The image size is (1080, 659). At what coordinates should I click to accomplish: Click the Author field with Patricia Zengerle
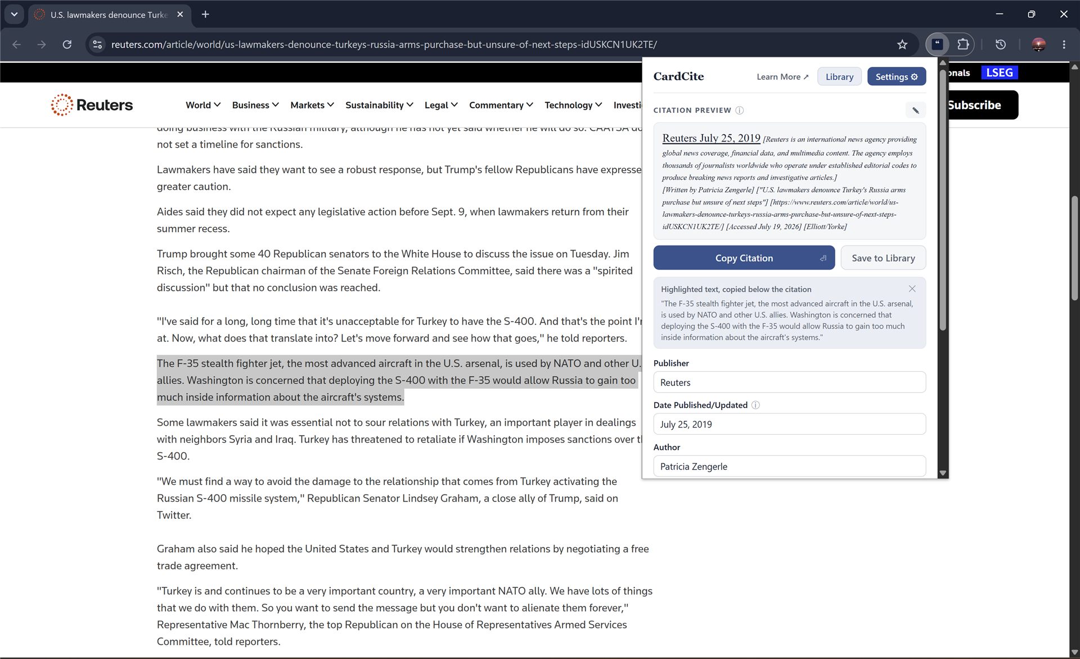click(789, 466)
